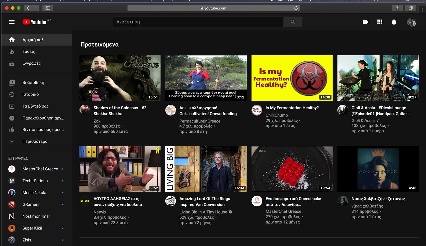Viewport: 426px width, 246px height.
Task: Play Giolì & Assia DiesisLounge thumbnail
Action: pyautogui.click(x=378, y=78)
